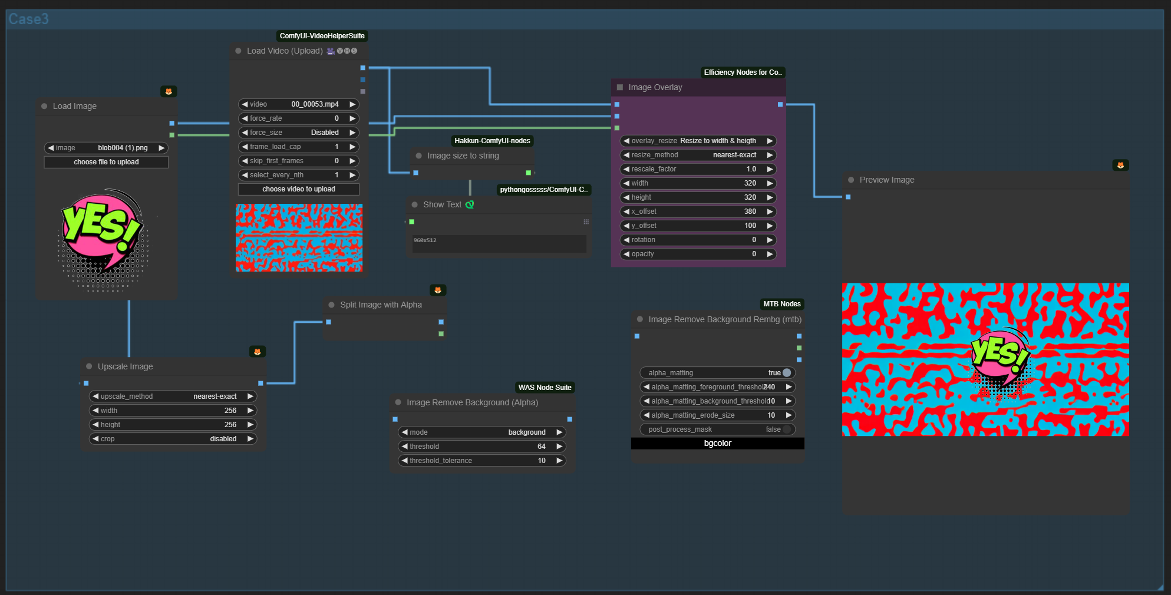Collapse the Image Overlay node via square icon
Viewport: 1171px width, 595px height.
(x=619, y=87)
